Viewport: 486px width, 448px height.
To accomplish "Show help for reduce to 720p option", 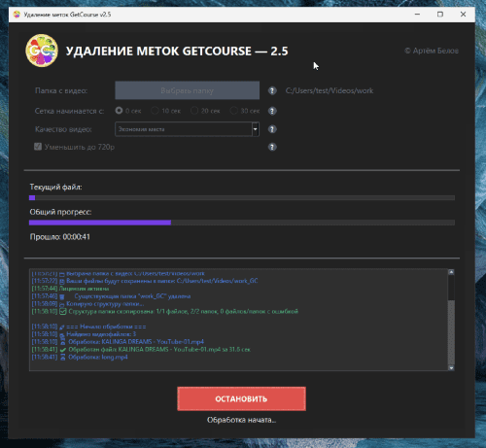I will click(272, 147).
